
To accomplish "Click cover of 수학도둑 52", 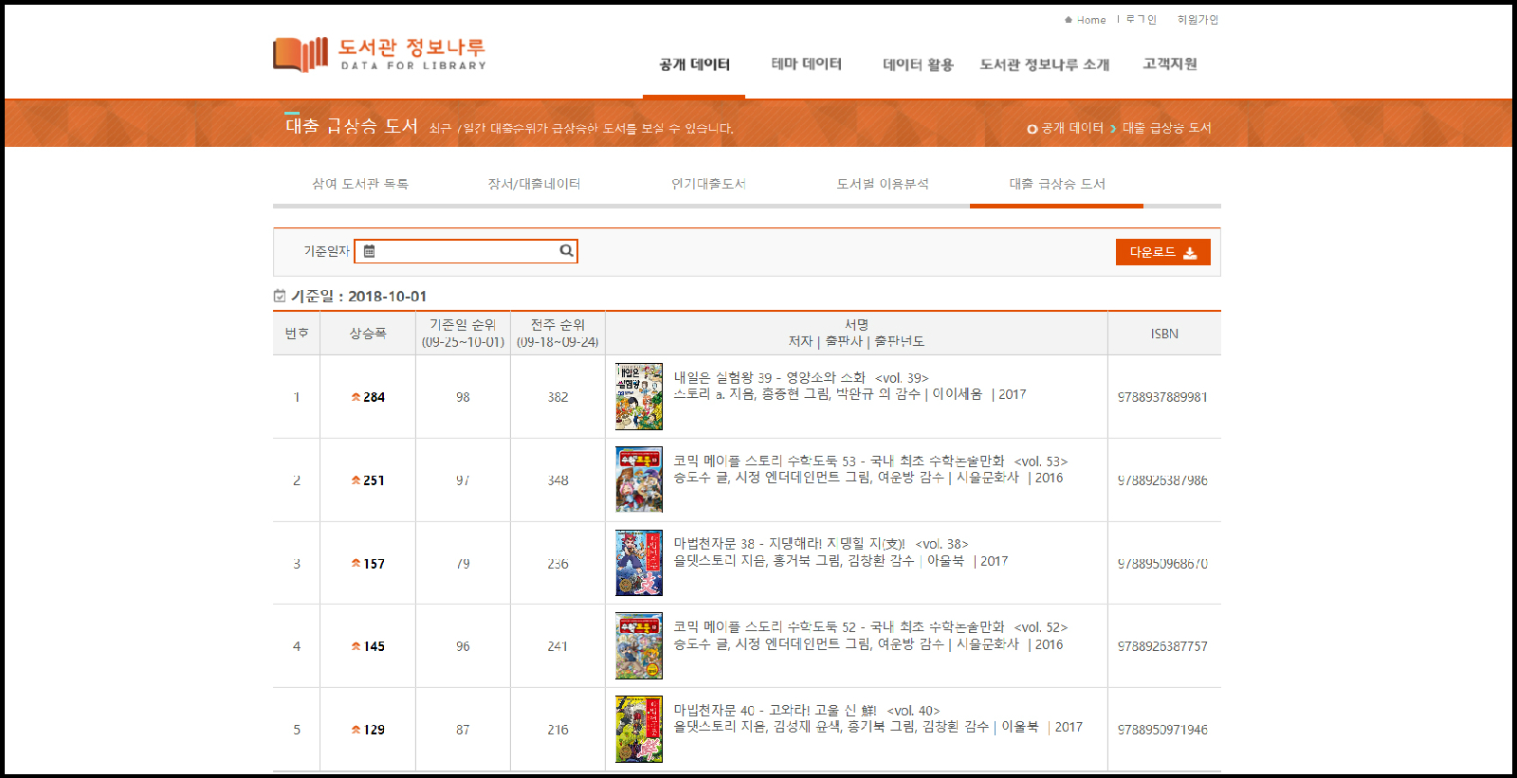I will coord(639,645).
